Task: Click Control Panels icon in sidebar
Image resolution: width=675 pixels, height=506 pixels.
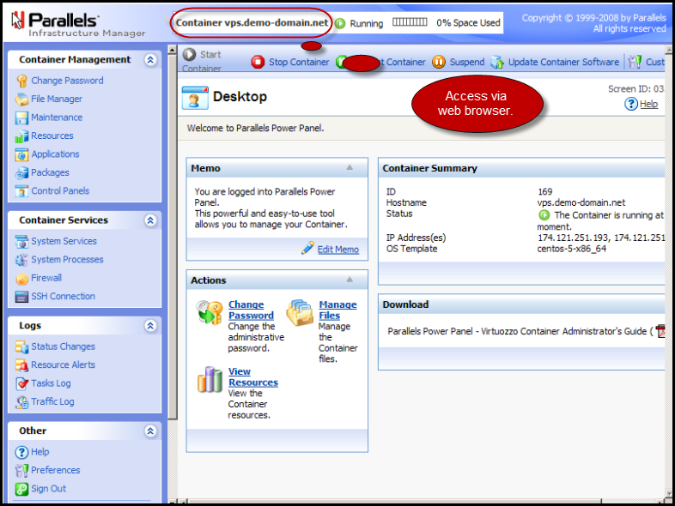Action: point(21,191)
